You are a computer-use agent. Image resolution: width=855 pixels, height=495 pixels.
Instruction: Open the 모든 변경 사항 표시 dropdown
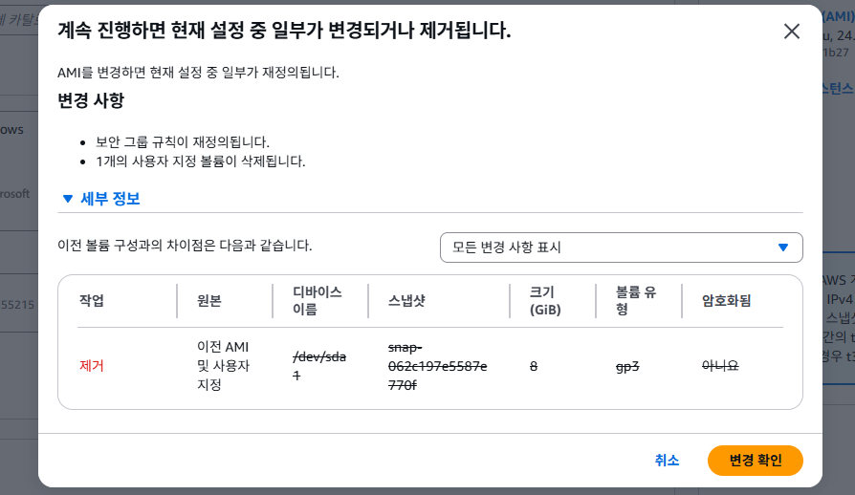(621, 247)
